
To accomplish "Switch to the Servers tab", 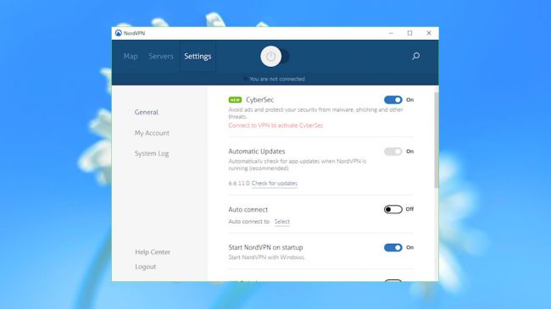I will point(161,56).
